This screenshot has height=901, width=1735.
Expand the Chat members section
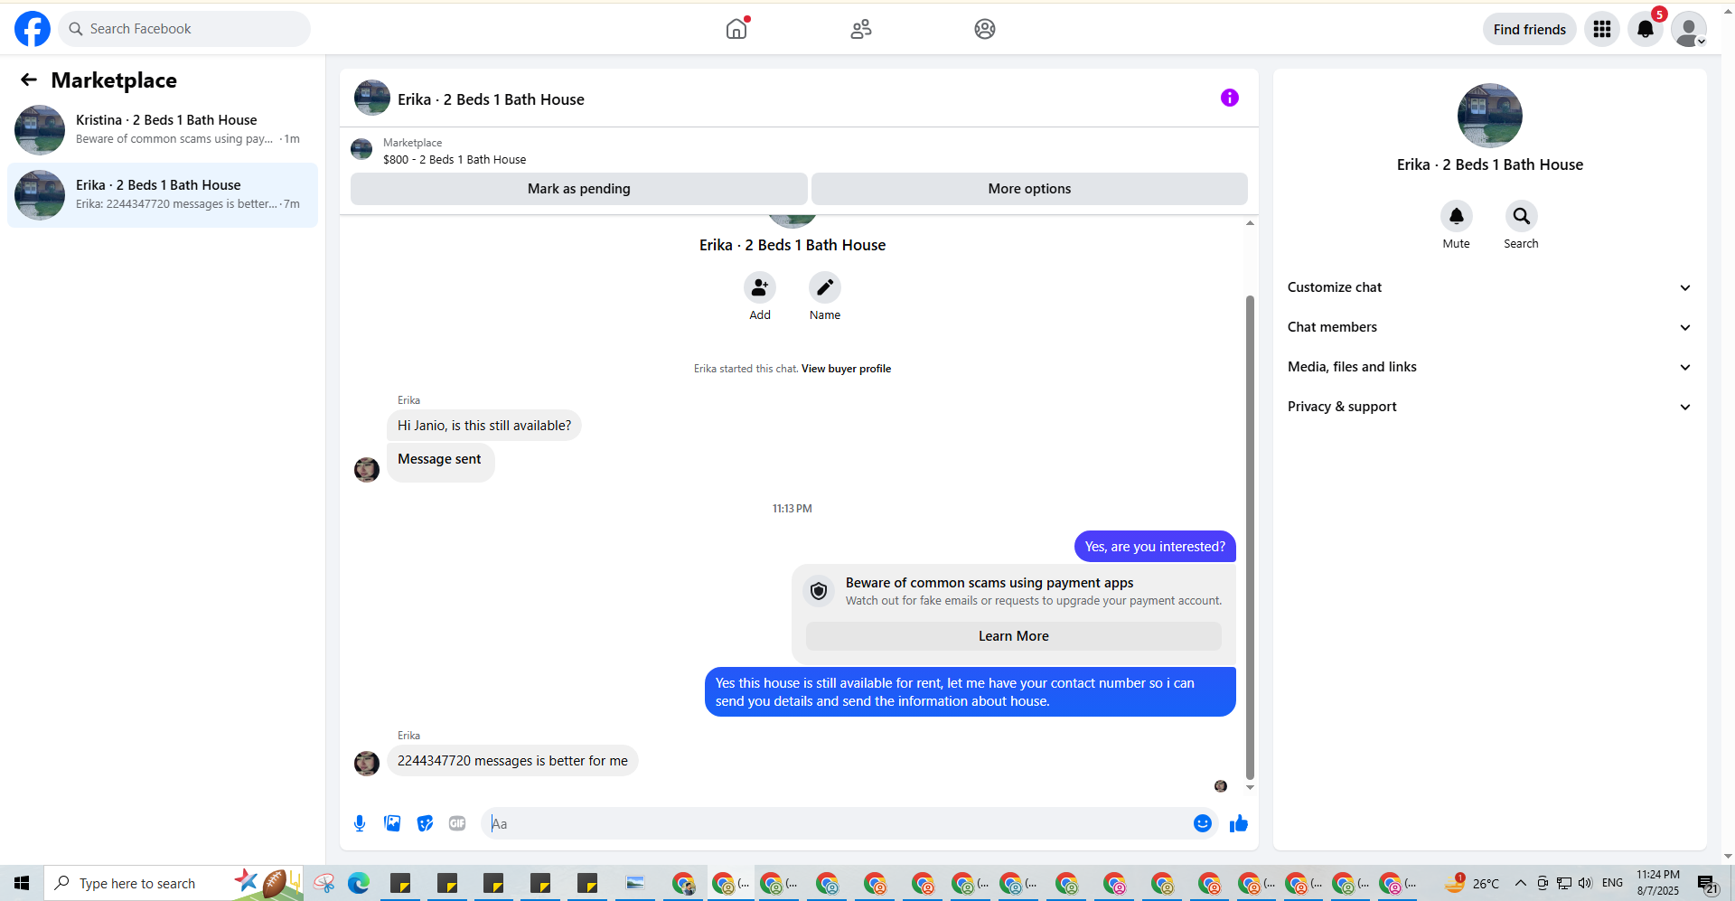pos(1489,327)
